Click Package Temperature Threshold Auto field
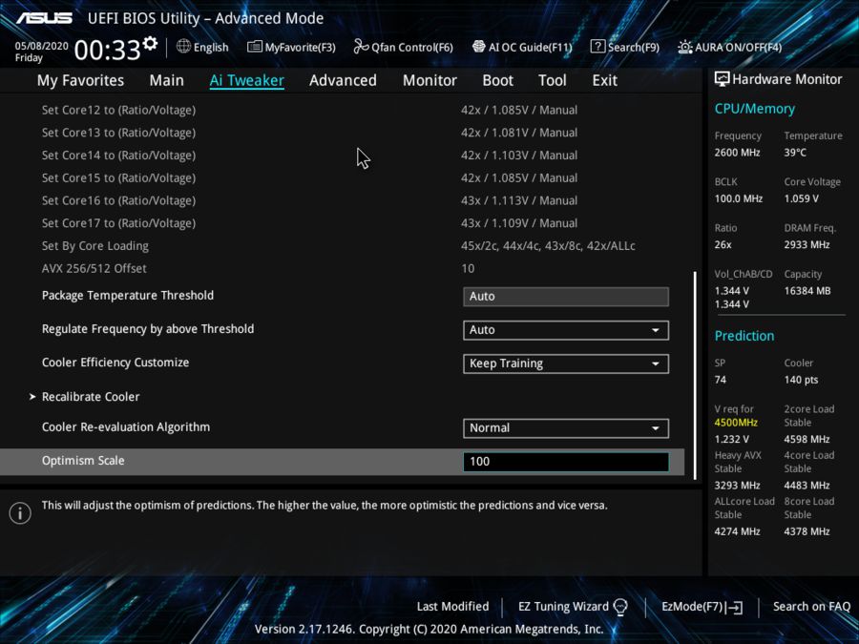 pos(565,297)
